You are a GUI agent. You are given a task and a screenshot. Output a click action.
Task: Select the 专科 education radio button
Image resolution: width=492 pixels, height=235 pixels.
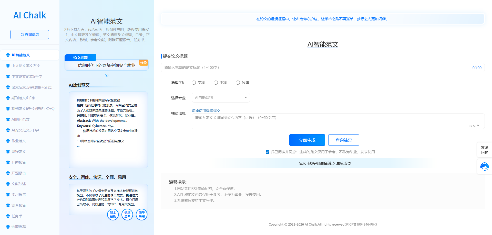[194, 83]
